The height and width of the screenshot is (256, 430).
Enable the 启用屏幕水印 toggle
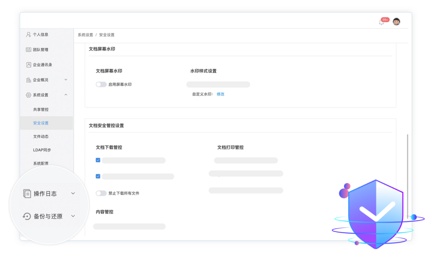[x=101, y=84]
